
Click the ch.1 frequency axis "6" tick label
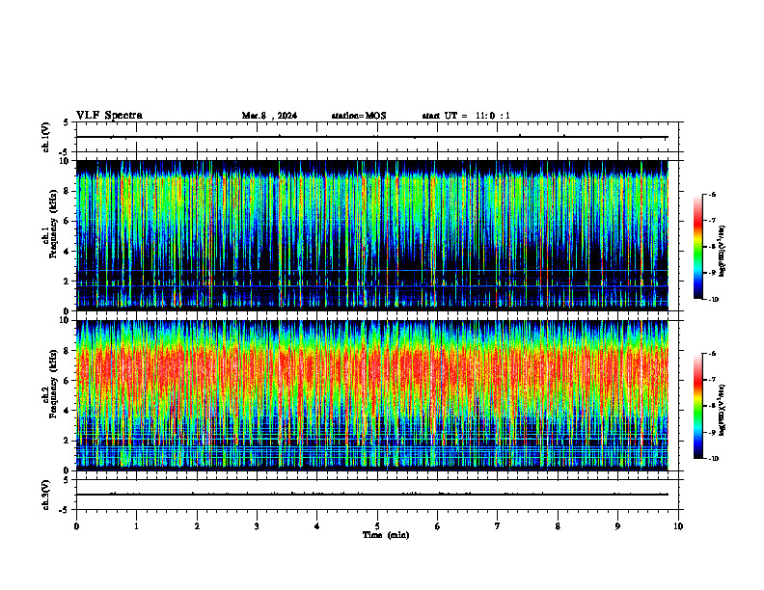68,221
